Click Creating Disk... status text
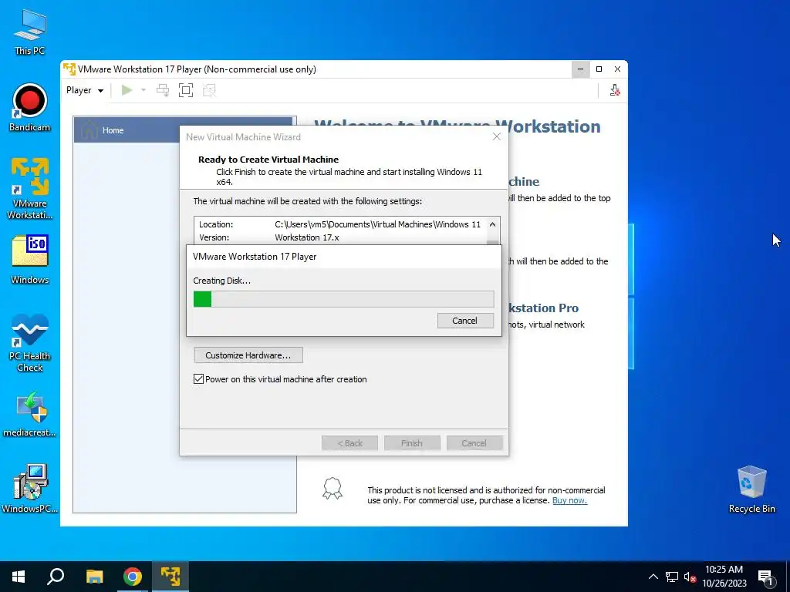Screen dimensions: 790x592 (221, 281)
